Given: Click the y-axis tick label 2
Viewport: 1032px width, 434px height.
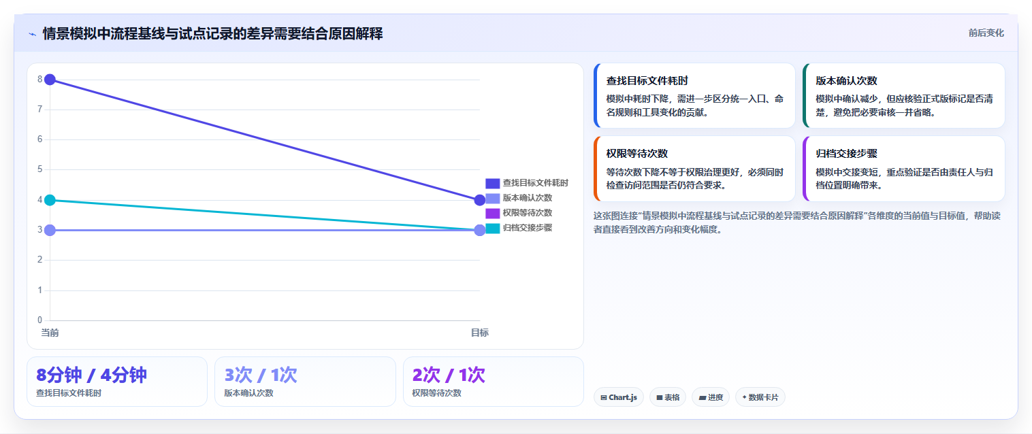Looking at the screenshot, I should (x=40, y=260).
